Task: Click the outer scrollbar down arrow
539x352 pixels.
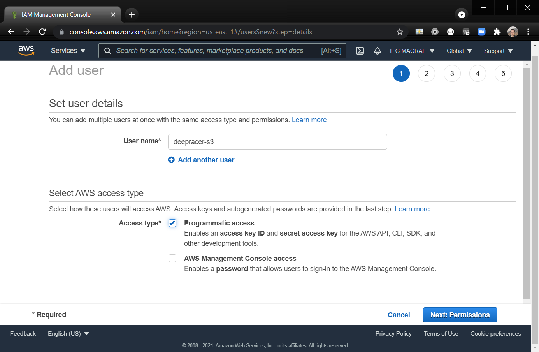Action: pyautogui.click(x=535, y=347)
